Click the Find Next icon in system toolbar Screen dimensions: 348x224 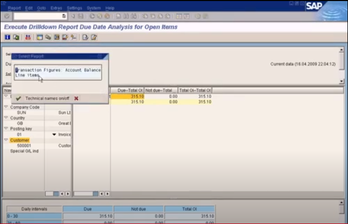[x=134, y=16]
